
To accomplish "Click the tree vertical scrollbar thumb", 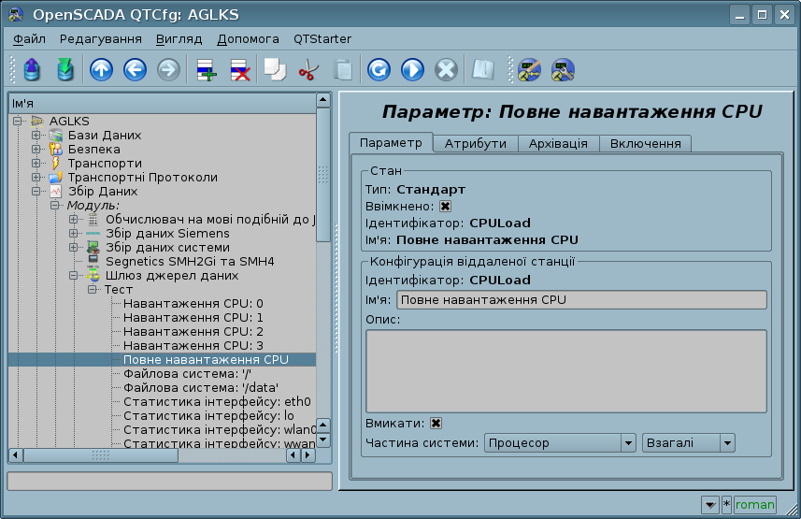I will coord(323,174).
